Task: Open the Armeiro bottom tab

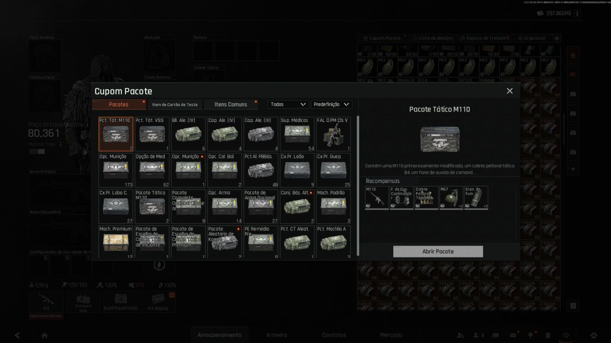Action: [x=277, y=335]
